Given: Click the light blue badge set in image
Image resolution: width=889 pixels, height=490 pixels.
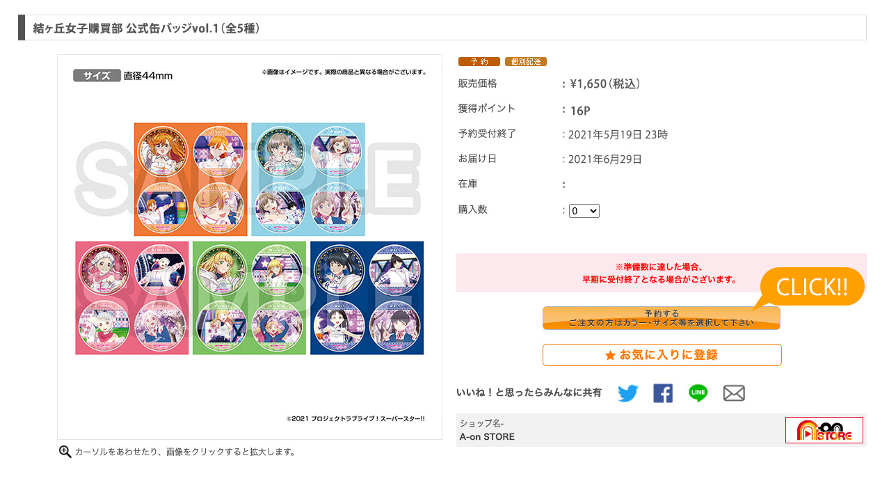Looking at the screenshot, I should pos(308,180).
